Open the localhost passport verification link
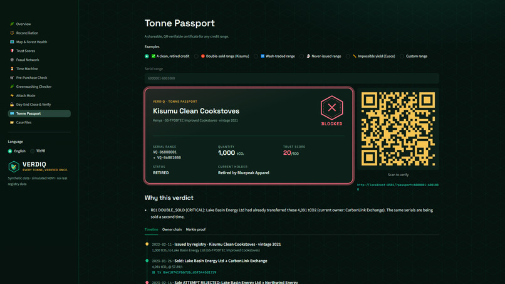 click(397, 187)
